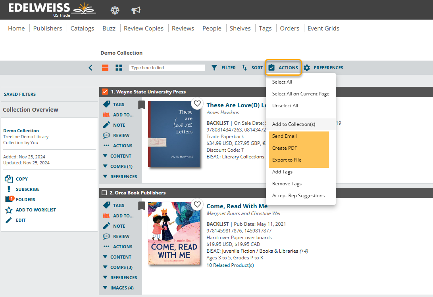Expand IMAGES (4) section
This screenshot has height=297, width=433.
coord(118,288)
